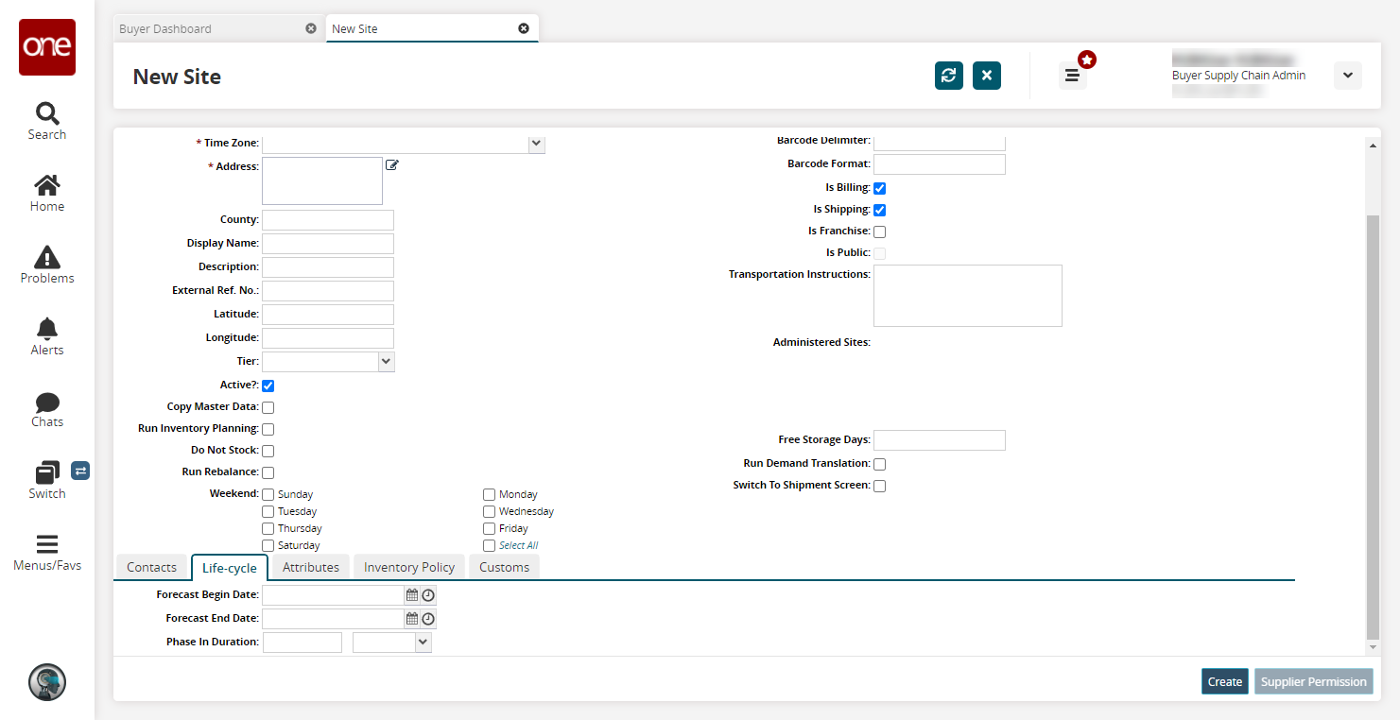Check the Sunday weekend checkbox
This screenshot has height=720, width=1400.
pos(268,494)
